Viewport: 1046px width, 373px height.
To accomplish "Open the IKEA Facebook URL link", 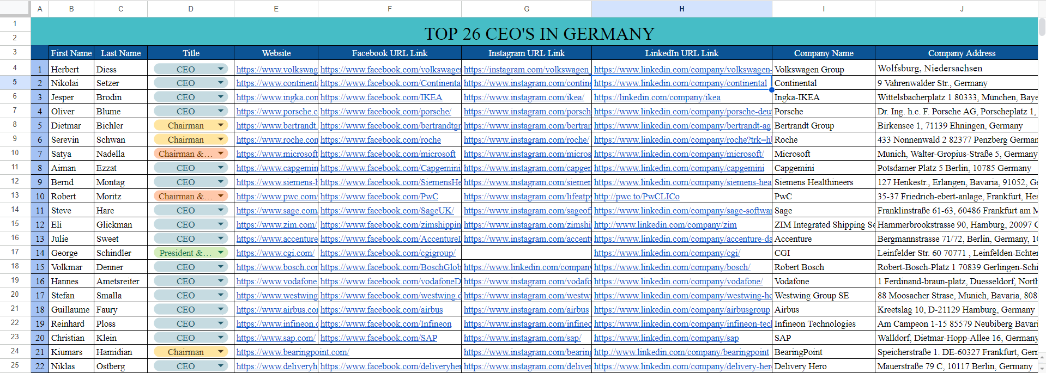I will [381, 97].
